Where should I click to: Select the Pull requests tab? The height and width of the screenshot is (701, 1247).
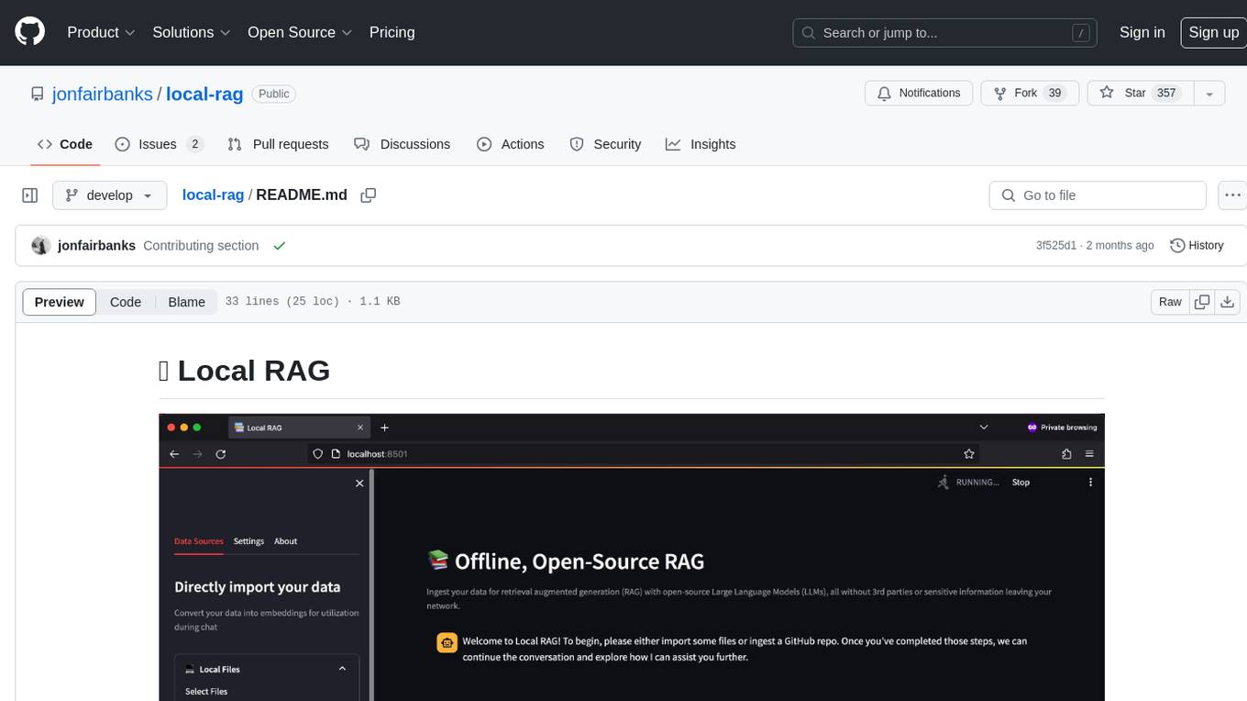[278, 144]
